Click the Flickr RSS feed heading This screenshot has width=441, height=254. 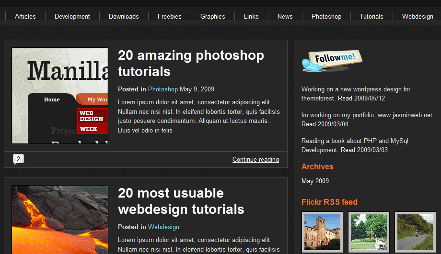[329, 202]
